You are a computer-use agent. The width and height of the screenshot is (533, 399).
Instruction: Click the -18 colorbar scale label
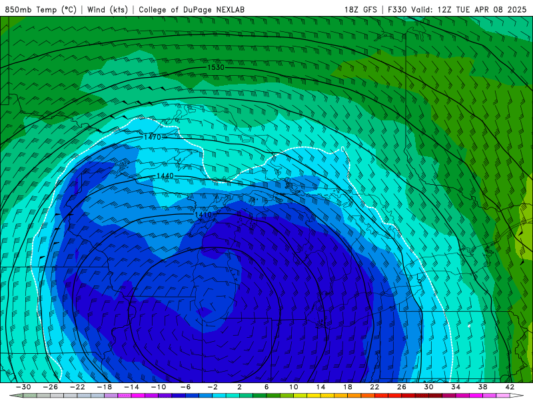pyautogui.click(x=105, y=387)
